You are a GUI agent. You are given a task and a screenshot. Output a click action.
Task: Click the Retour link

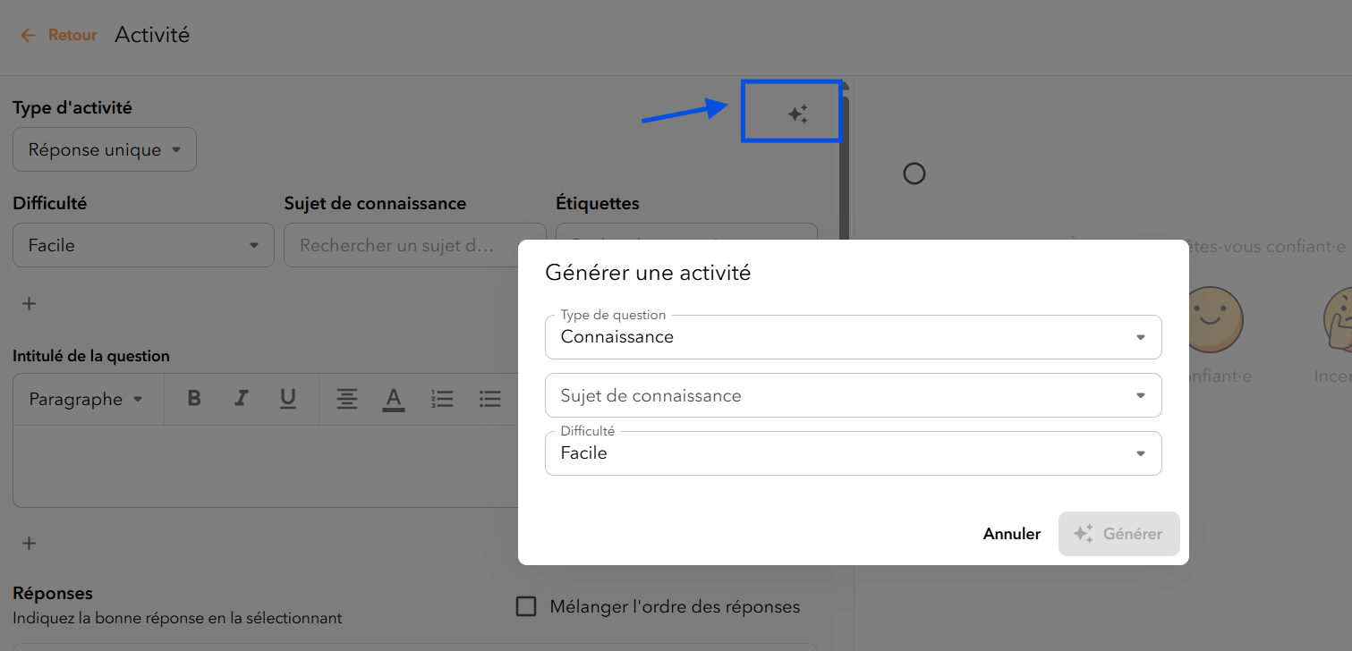[72, 36]
